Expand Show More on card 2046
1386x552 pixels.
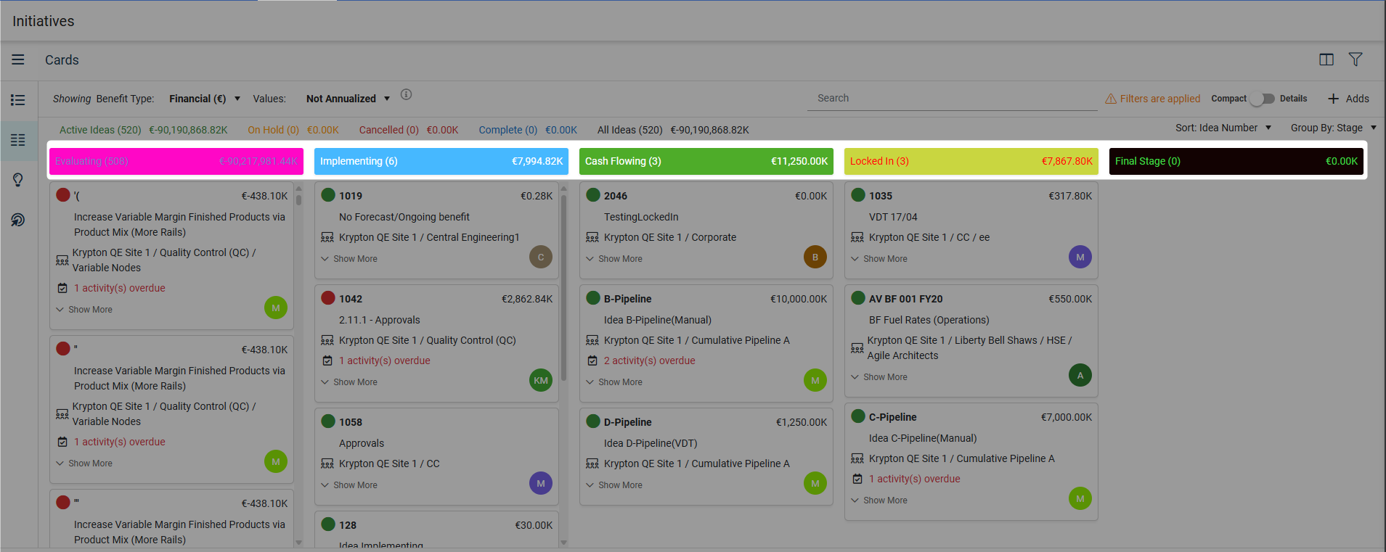(614, 259)
